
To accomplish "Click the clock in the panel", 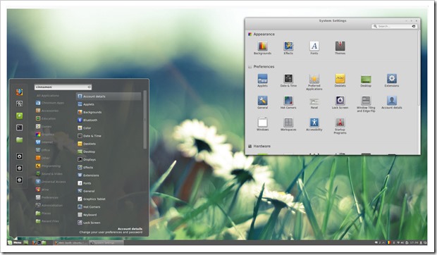I will point(414,243).
